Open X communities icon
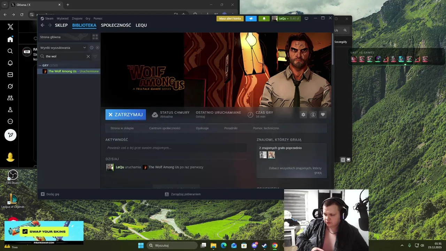This screenshot has width=446, height=251. (10, 98)
